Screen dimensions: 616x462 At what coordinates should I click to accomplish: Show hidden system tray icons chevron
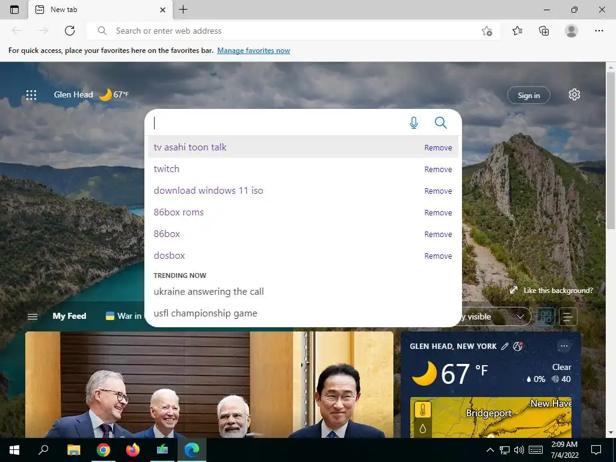tap(490, 450)
